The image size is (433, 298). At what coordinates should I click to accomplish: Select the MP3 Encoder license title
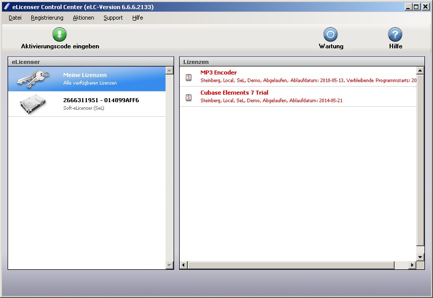click(x=219, y=72)
